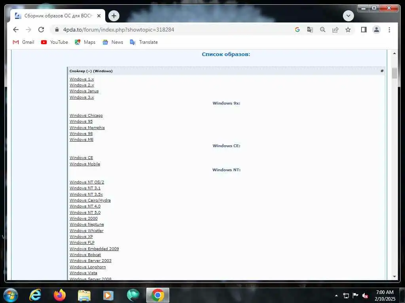Image resolution: width=405 pixels, height=303 pixels.
Task: Click the # anchor of the spoiler
Action: pyautogui.click(x=382, y=71)
